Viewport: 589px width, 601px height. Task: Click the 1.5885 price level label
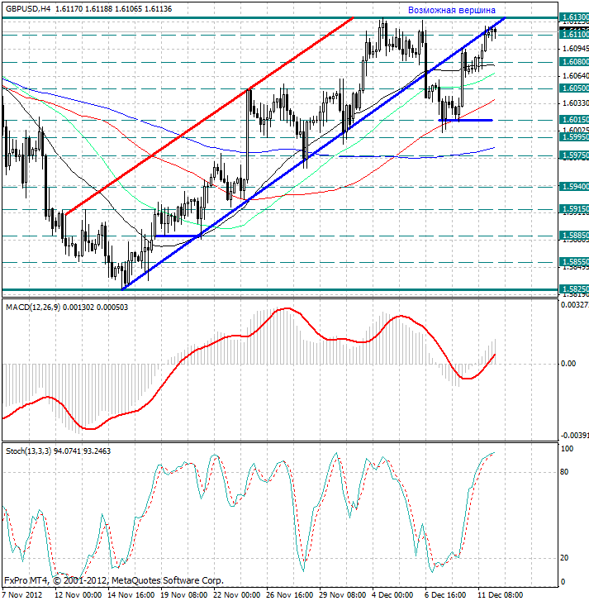click(574, 236)
